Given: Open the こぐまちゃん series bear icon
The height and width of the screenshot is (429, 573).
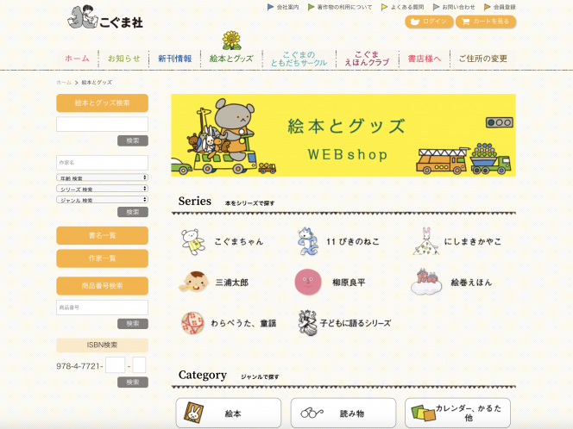Looking at the screenshot, I should (193, 241).
